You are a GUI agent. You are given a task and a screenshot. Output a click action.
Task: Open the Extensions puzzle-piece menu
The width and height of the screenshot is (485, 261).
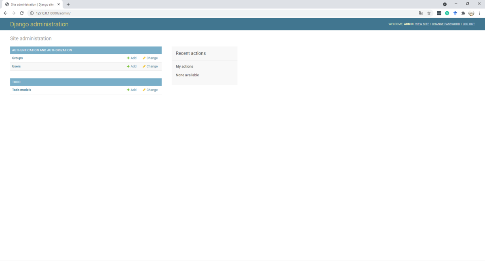463,13
